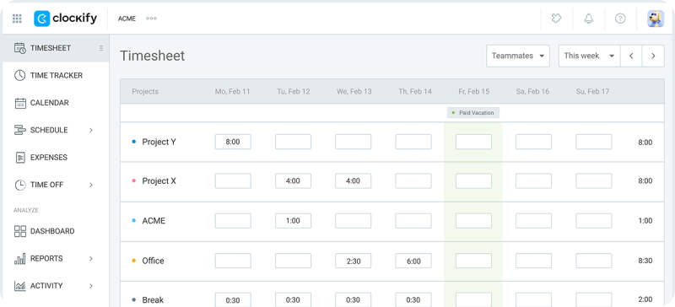675x307 pixels.
Task: Click empty Office Saturday field
Action: [533, 261]
